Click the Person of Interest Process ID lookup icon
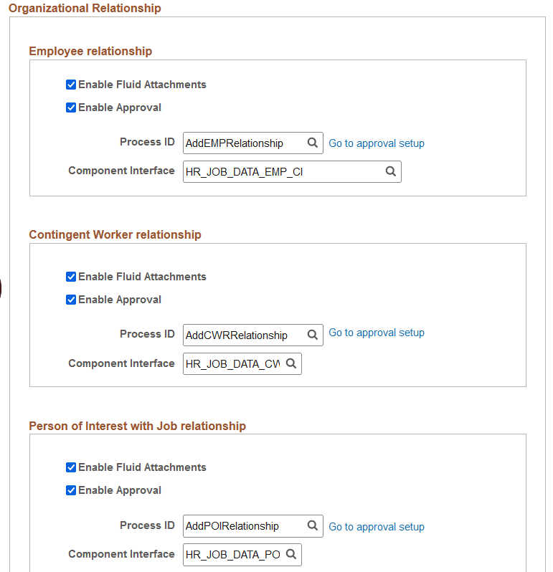This screenshot has width=553, height=572. click(x=313, y=525)
